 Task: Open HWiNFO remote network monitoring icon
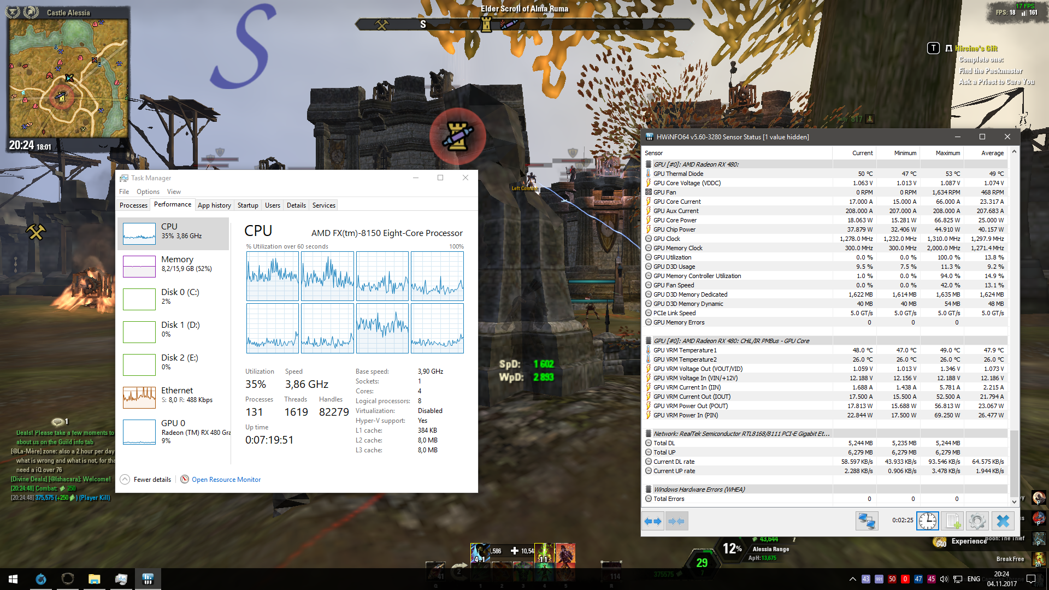pos(867,521)
